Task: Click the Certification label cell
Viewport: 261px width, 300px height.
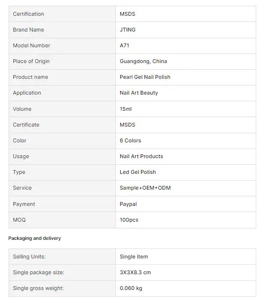Action: (63, 14)
